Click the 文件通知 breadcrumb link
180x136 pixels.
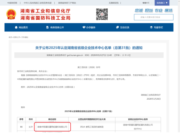pos(25,37)
